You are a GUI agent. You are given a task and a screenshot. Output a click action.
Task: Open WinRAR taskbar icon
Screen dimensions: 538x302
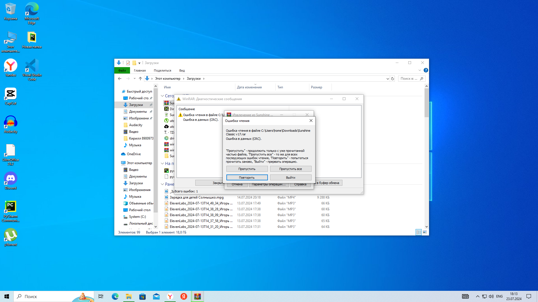(198, 296)
